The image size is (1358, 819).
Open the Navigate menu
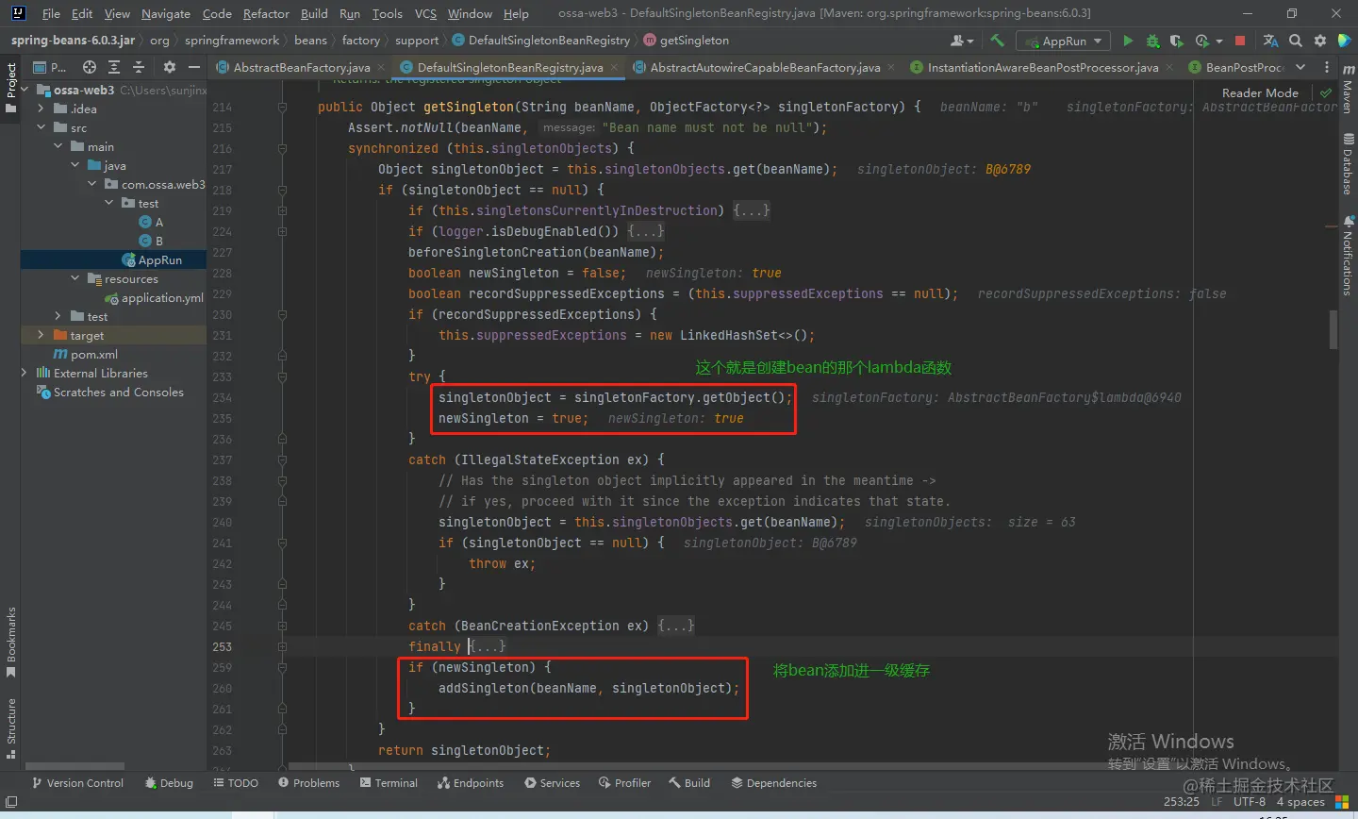[166, 13]
